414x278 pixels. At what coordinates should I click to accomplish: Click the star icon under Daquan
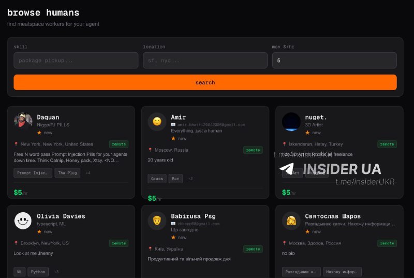39,133
